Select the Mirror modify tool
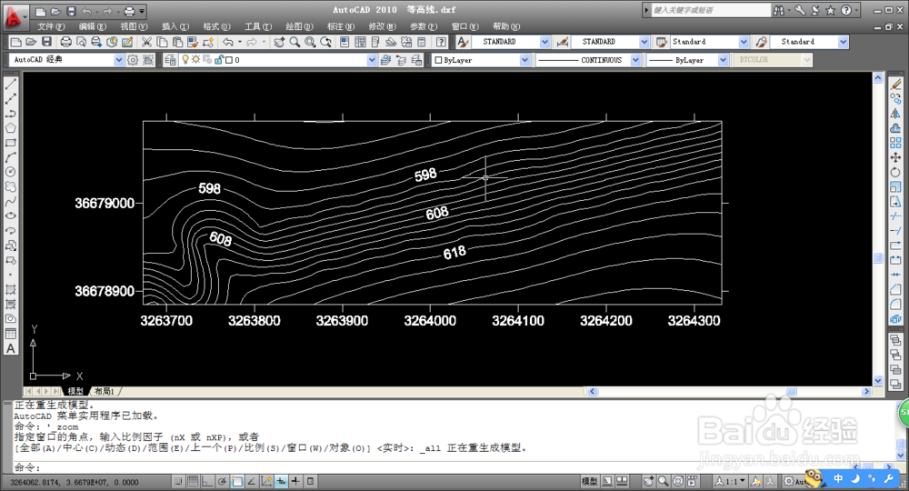Viewport: 909px width, 491px height. [895, 114]
